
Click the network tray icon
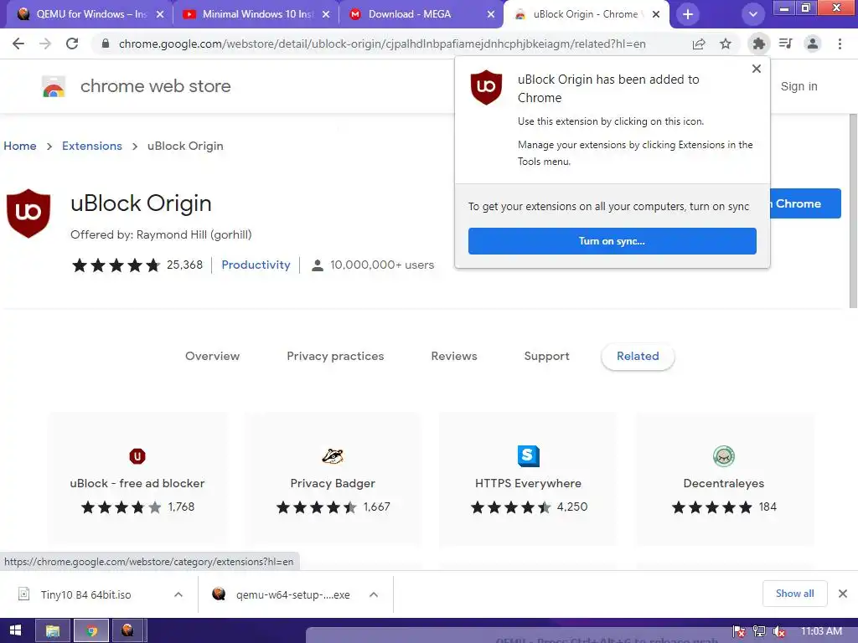(x=759, y=631)
